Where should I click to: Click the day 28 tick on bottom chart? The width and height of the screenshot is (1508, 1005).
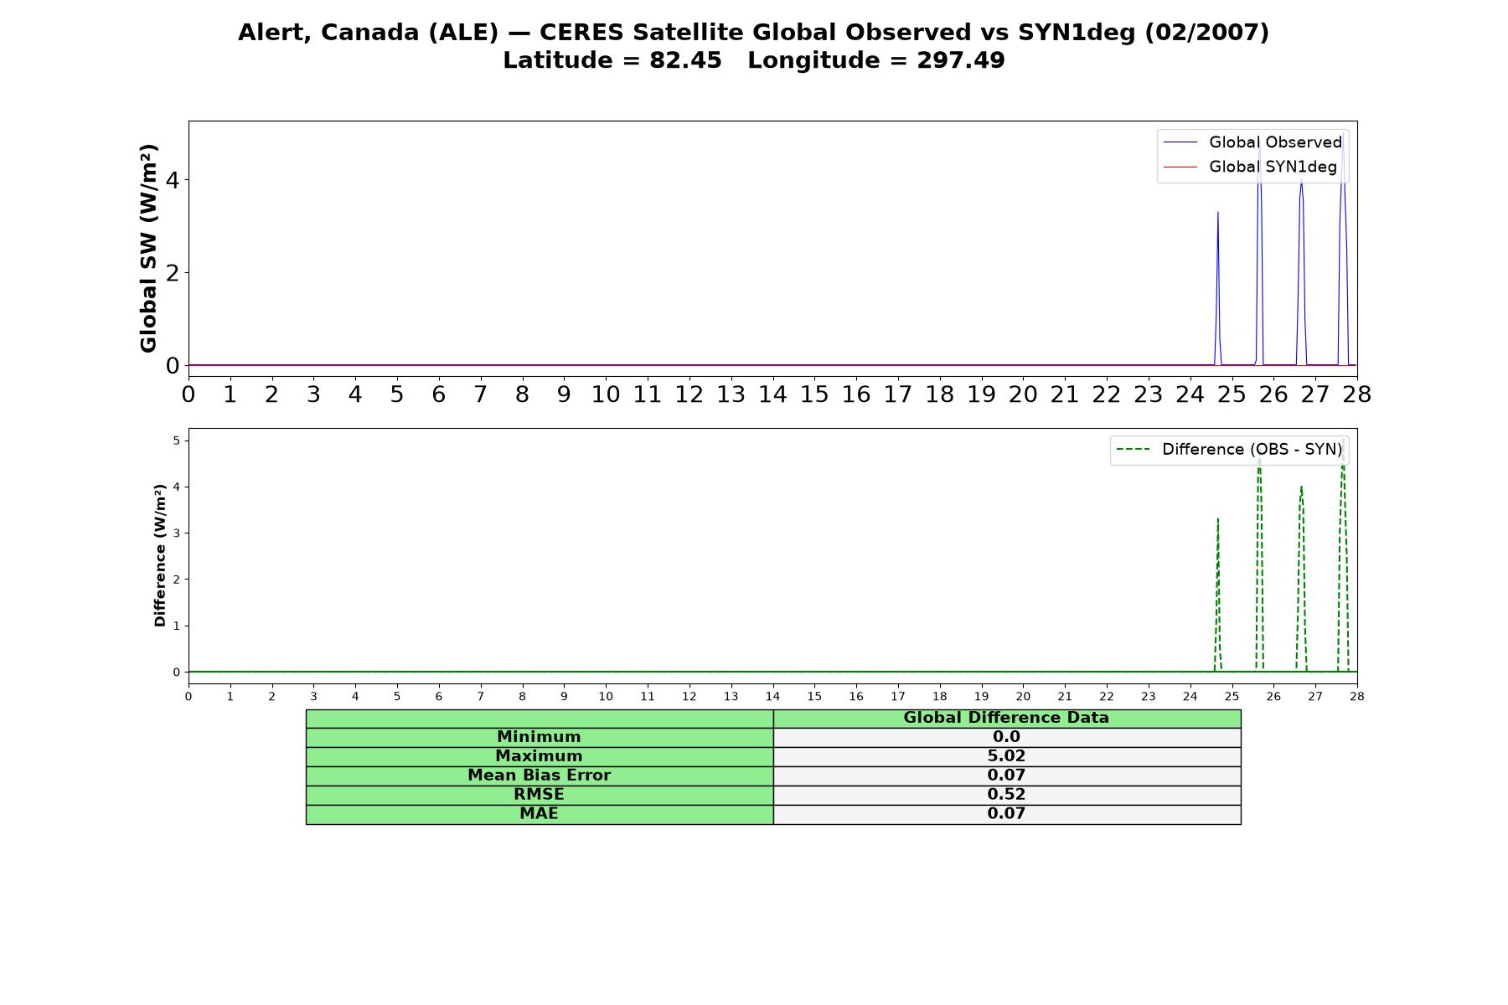[x=1356, y=697]
